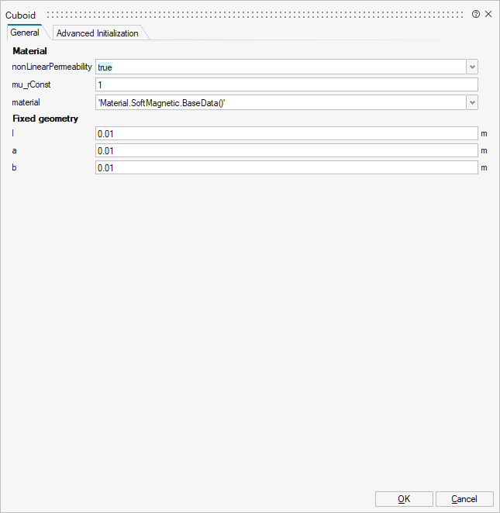Switch to the Advanced Initialization tab

click(98, 33)
